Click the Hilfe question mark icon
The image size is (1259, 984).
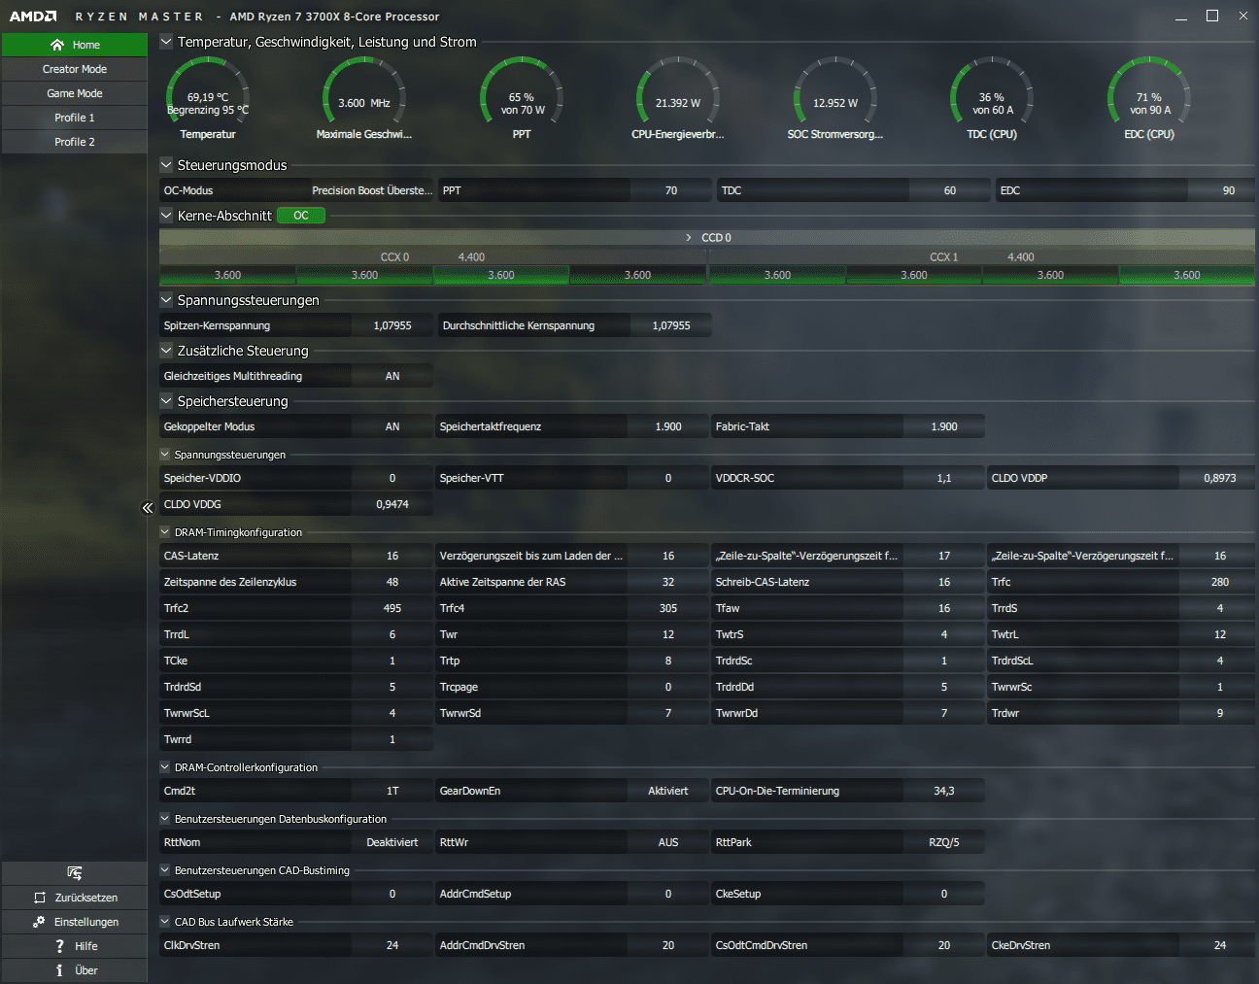tap(59, 946)
